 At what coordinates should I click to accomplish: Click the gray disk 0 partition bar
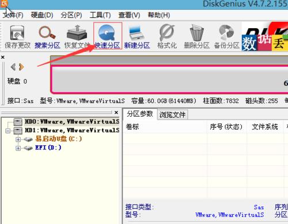point(170,79)
